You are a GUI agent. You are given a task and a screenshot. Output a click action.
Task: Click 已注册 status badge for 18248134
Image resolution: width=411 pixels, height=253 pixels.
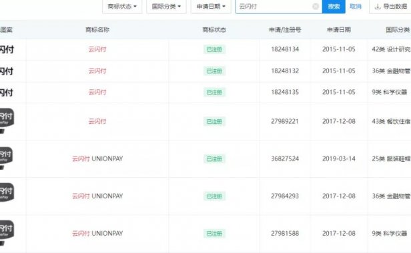(x=214, y=49)
